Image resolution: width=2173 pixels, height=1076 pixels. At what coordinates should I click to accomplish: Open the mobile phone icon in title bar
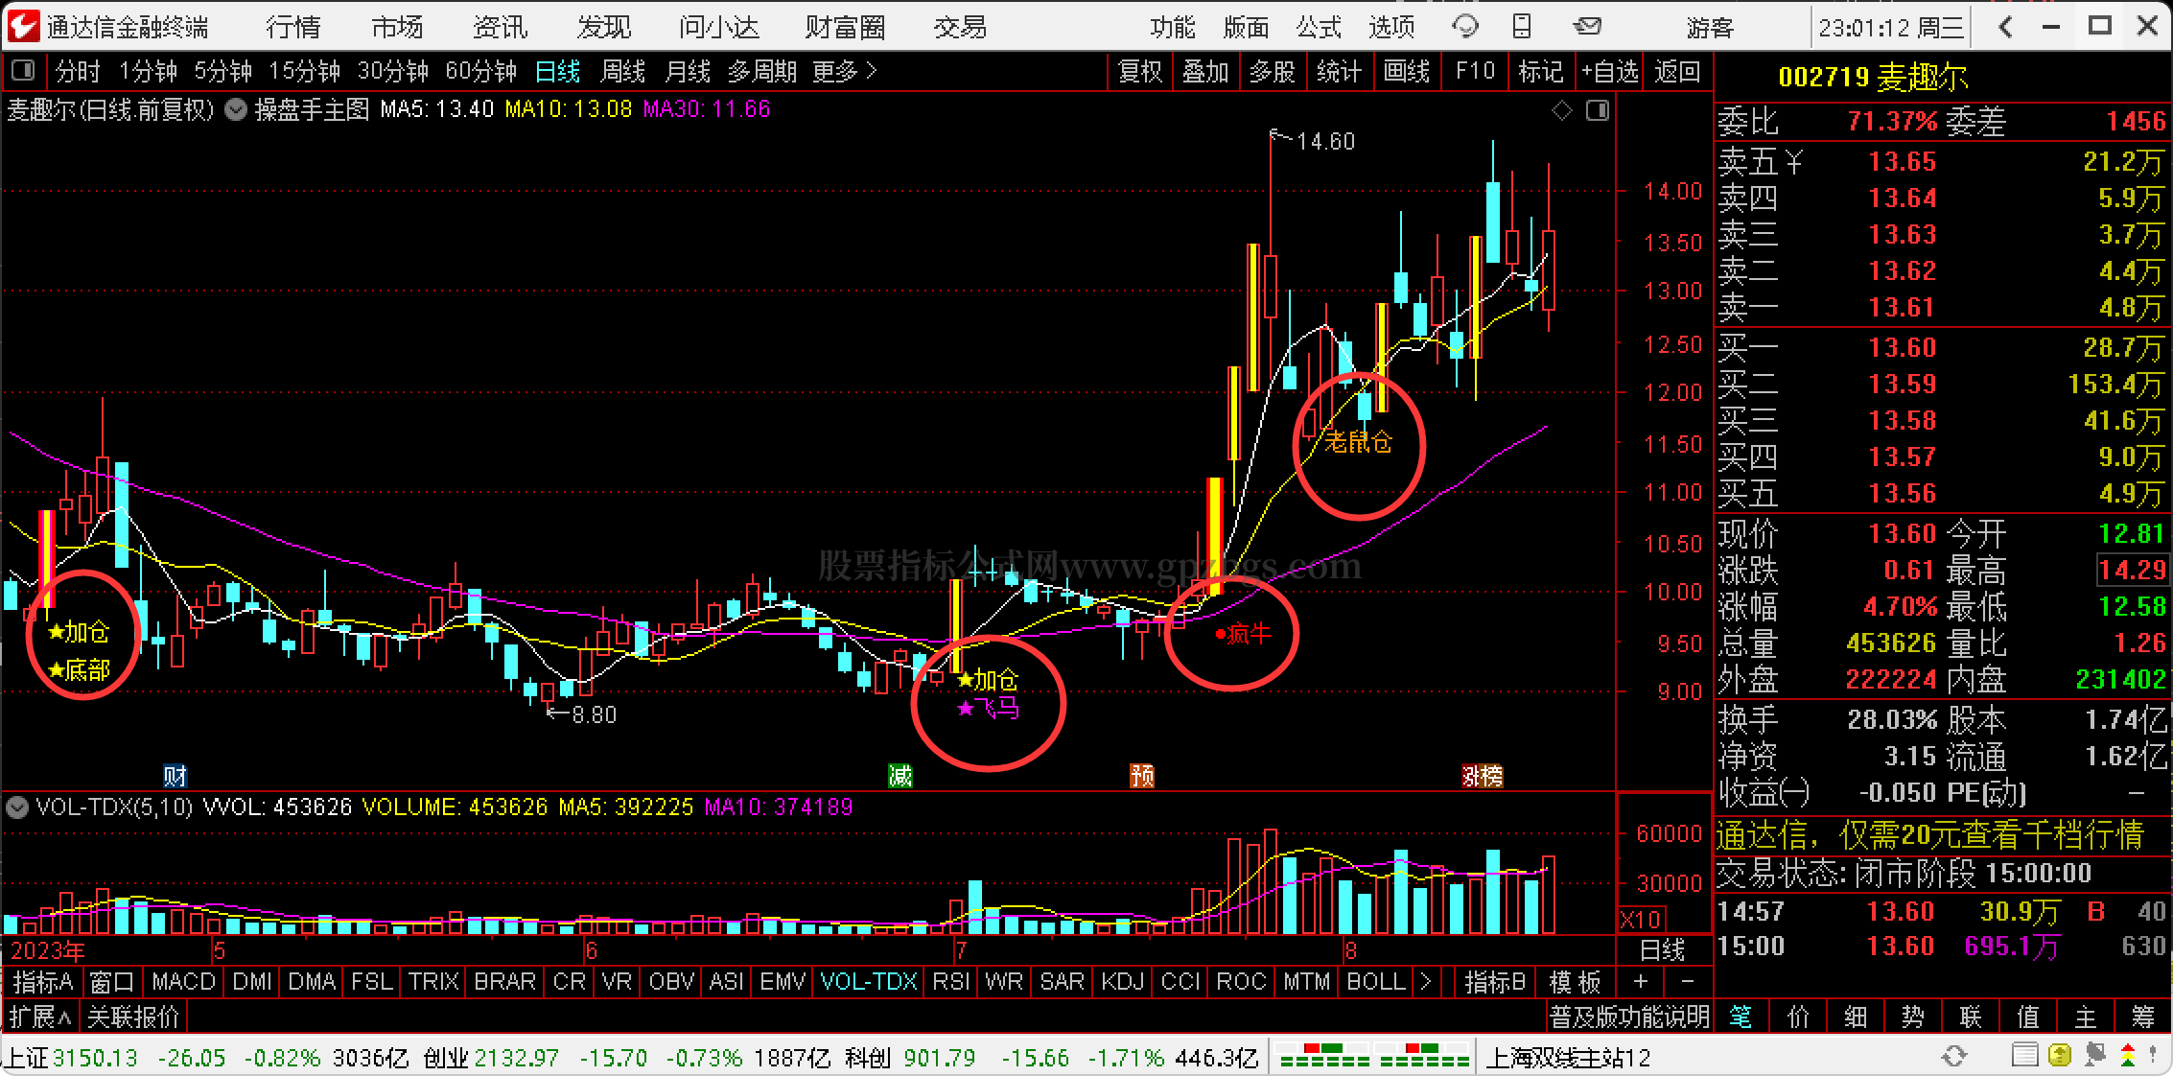1522,26
